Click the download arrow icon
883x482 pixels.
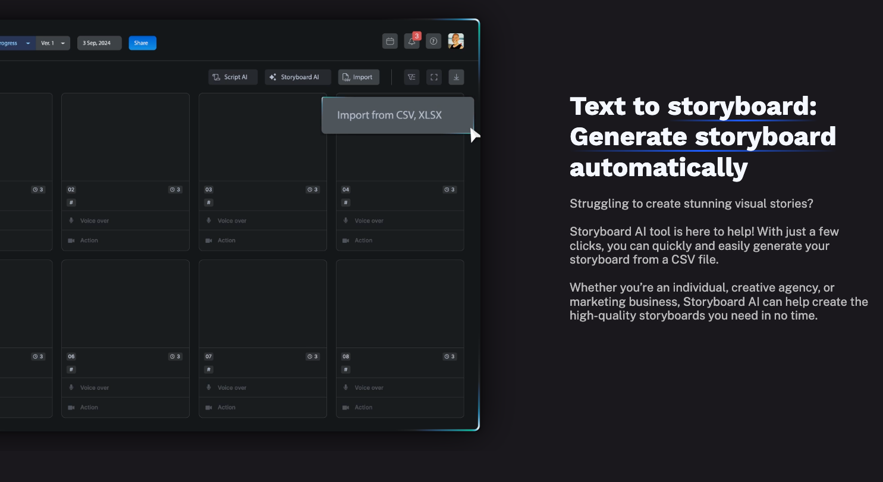click(x=456, y=77)
